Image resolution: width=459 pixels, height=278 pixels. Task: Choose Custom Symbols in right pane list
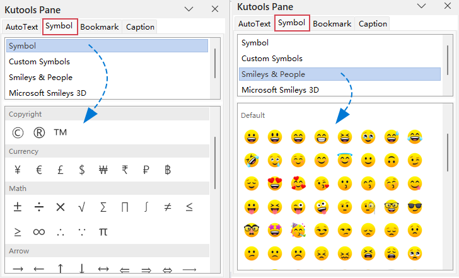click(340, 59)
